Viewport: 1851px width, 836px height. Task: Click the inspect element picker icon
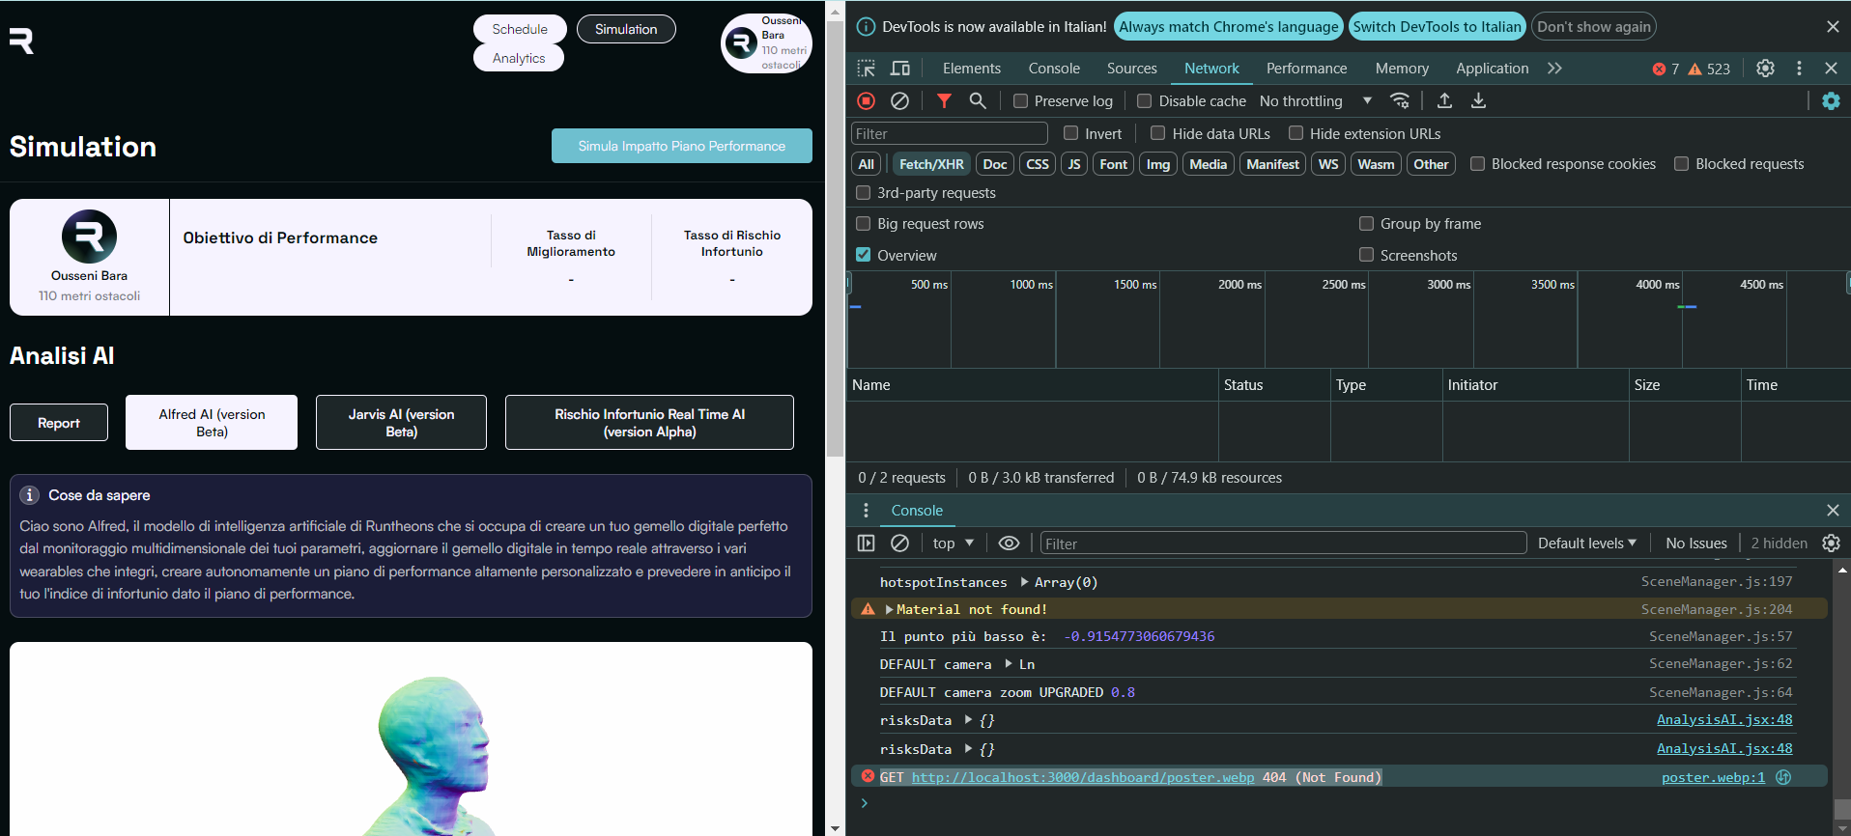867,69
